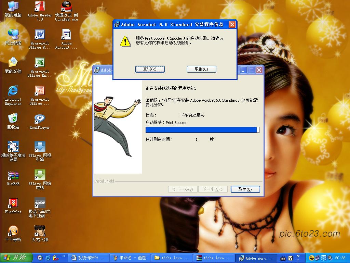The image size is (350, 263).
Task: Select the WinRAR desktop icon
Action: tap(13, 178)
